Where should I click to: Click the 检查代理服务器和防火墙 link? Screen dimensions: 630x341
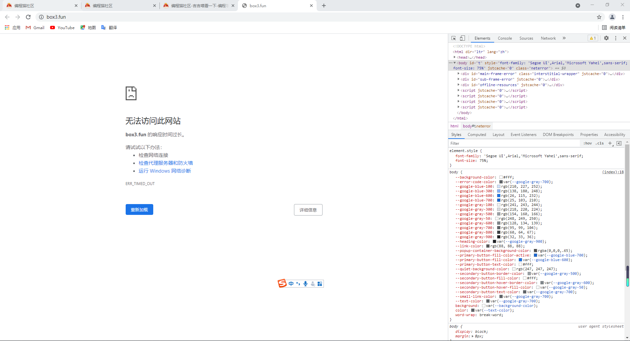coord(166,163)
